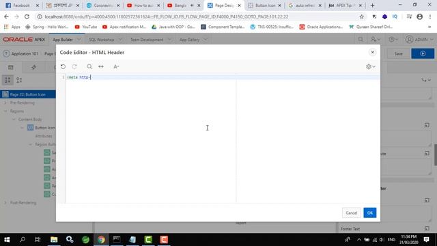Switch to Button Icon browser tab
The image size is (437, 246).
click(264, 5)
